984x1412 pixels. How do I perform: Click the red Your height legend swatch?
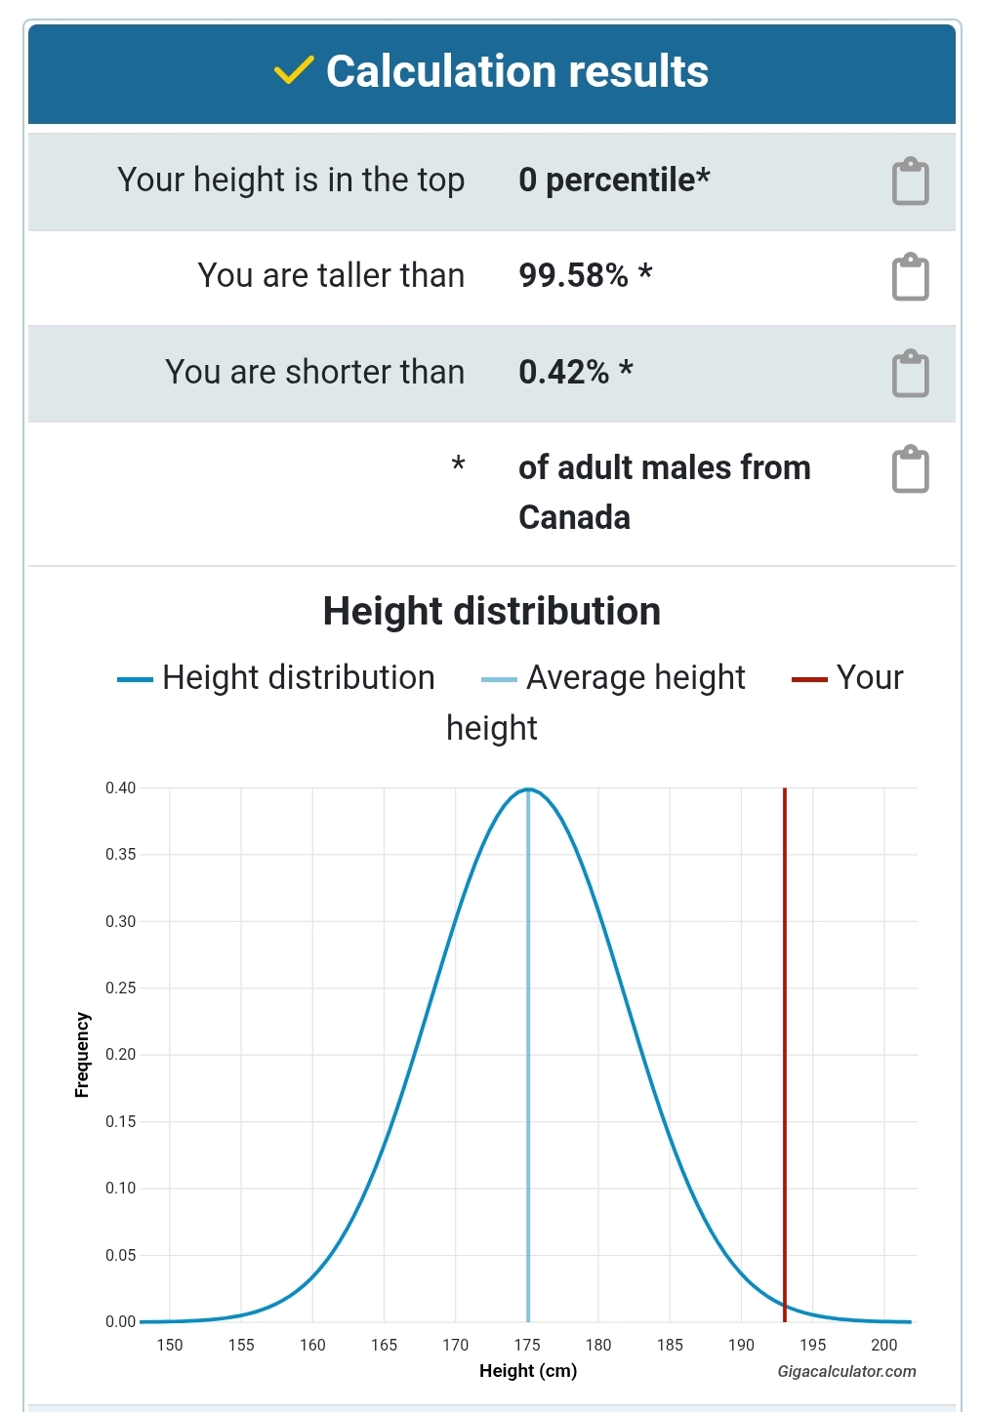pos(809,679)
